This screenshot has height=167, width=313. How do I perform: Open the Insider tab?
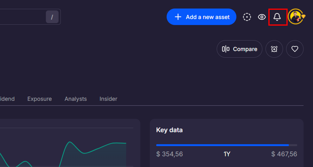point(108,99)
